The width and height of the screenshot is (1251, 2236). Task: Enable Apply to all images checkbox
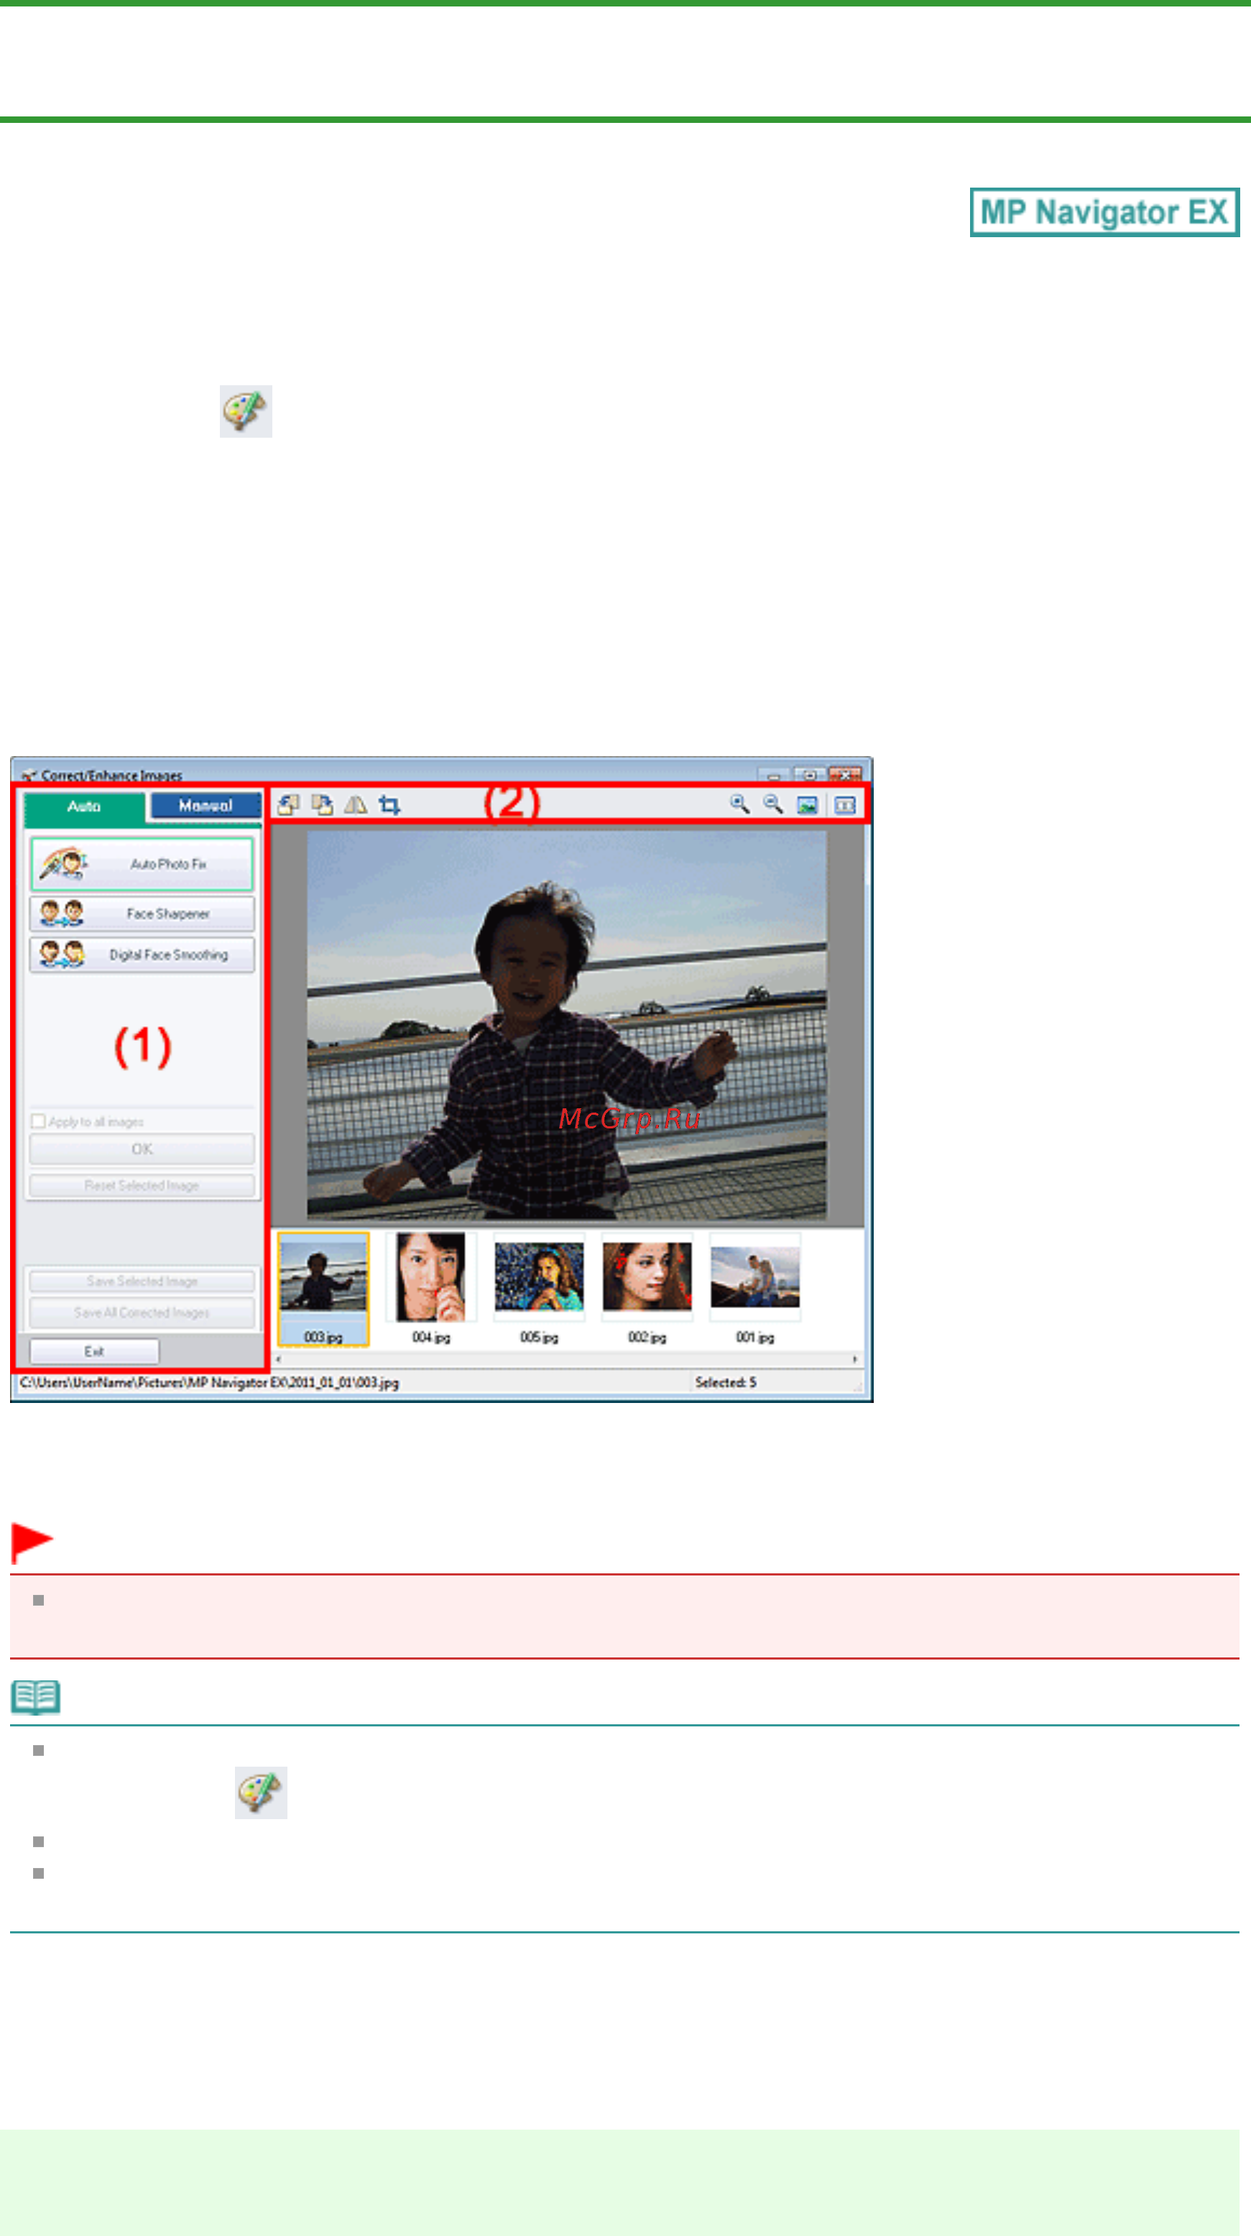pos(38,1121)
